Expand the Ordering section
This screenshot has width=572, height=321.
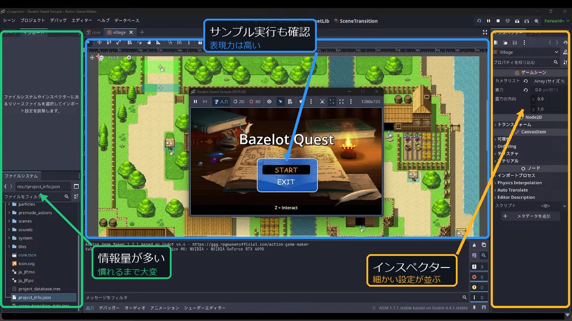click(x=506, y=146)
